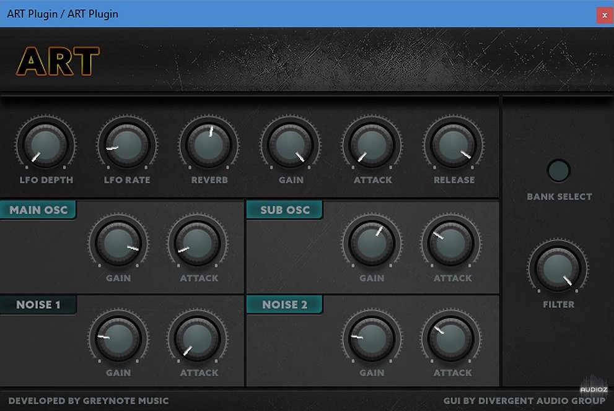Toggle the SUB OSC section switch
614x411 pixels.
point(284,210)
